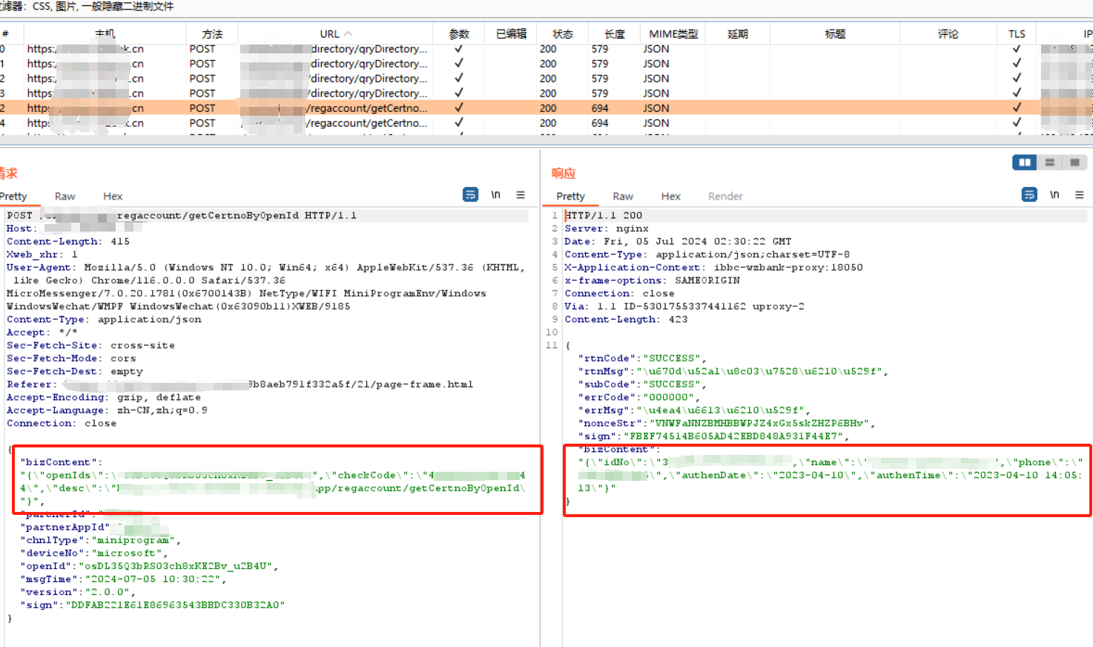1093x647 pixels.
Task: Switch to stacked top-bottom layout icon
Action: point(1049,162)
